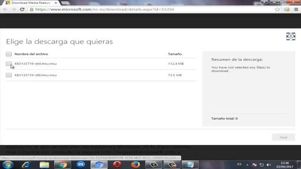301x169 pixels.
Task: Open the network tray icon
Action: pos(261,165)
